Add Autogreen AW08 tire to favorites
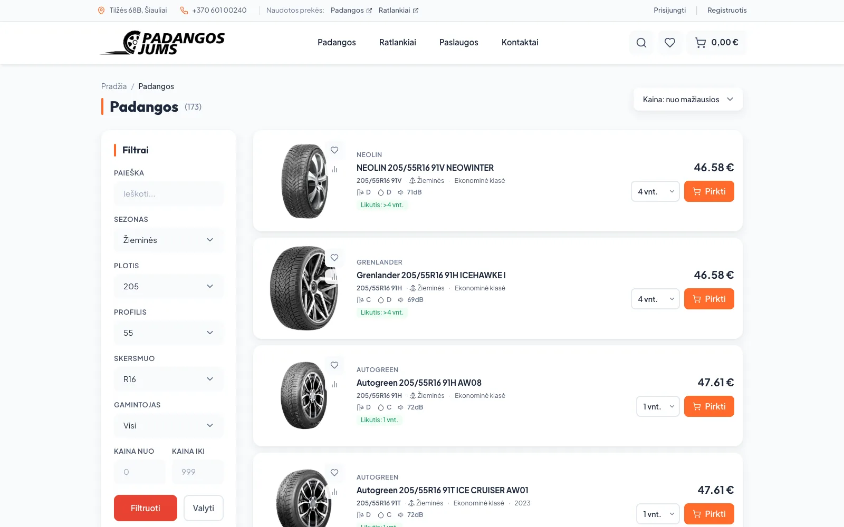This screenshot has width=844, height=527. [x=334, y=365]
